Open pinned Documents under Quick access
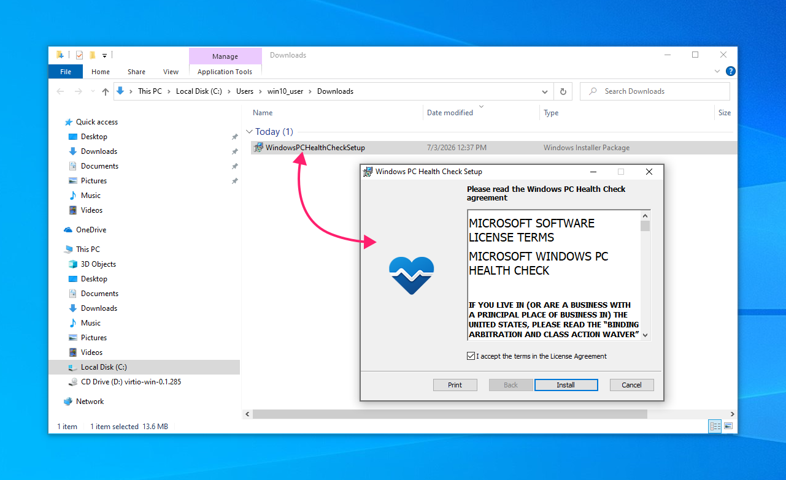 point(99,166)
